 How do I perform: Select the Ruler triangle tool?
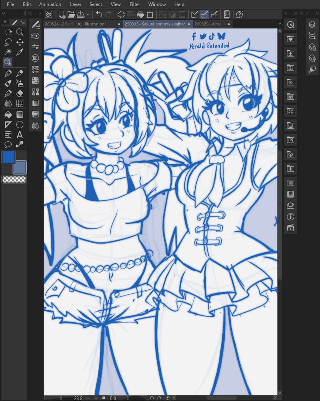(8, 125)
